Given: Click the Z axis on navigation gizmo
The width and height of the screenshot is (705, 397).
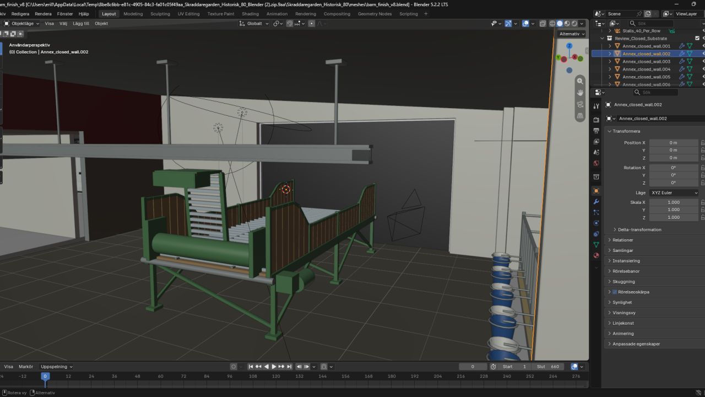Looking at the screenshot, I should point(569,46).
